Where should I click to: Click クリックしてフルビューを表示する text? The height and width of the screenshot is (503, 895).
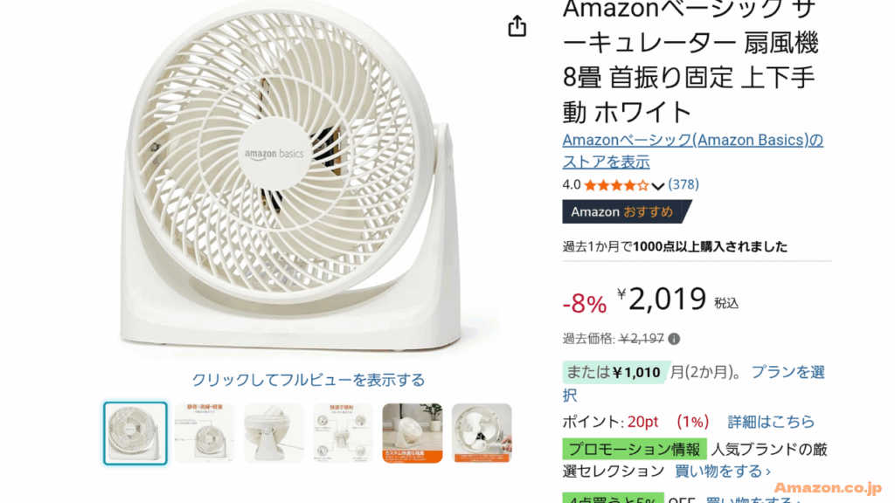pos(309,380)
